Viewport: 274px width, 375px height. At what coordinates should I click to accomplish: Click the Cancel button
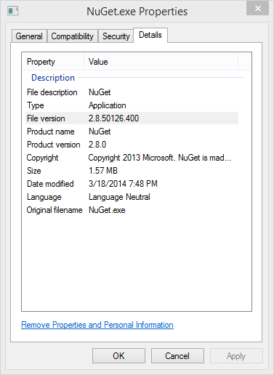pos(177,356)
